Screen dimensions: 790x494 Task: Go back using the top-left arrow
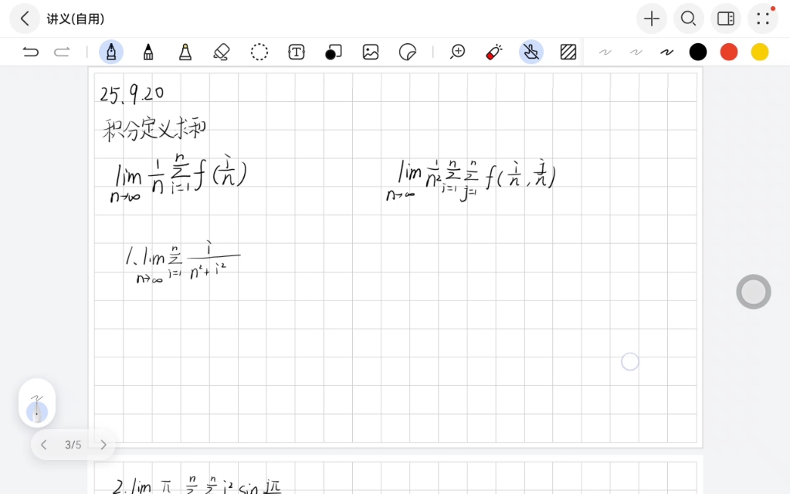click(24, 19)
